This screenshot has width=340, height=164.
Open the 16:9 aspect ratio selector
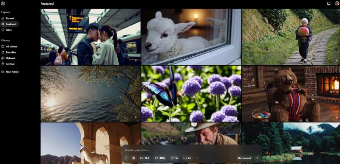(x=144, y=158)
